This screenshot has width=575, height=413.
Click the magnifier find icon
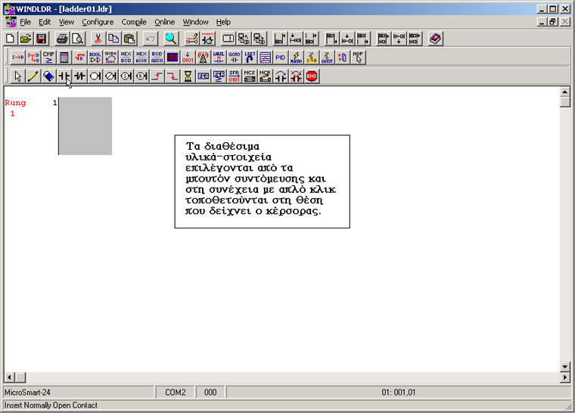point(171,38)
